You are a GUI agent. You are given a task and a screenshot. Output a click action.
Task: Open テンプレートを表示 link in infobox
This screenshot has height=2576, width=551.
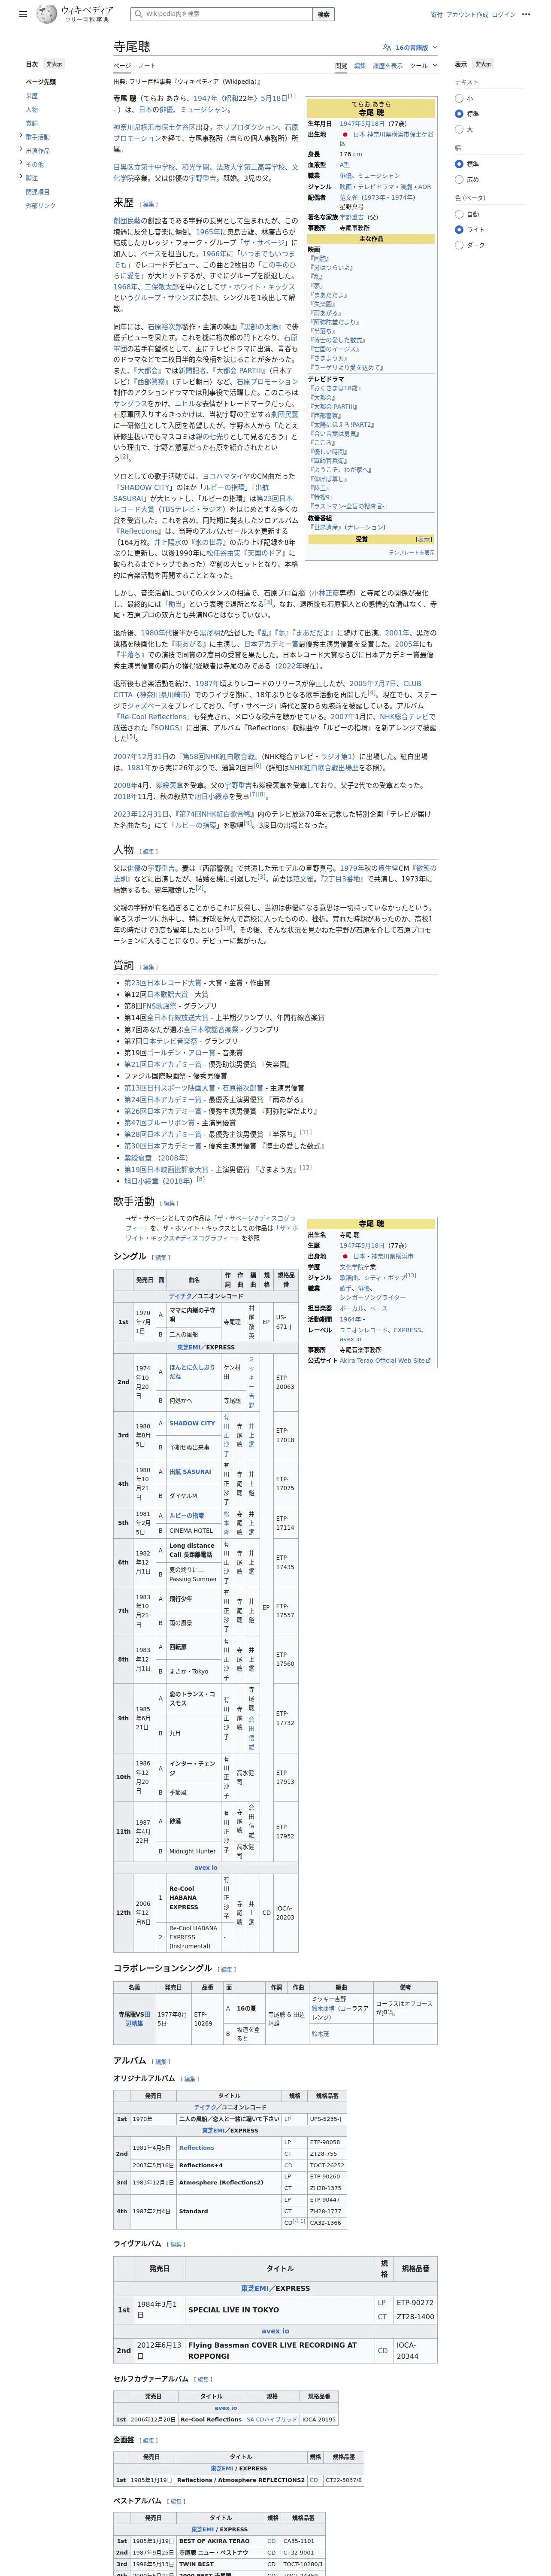tap(412, 552)
